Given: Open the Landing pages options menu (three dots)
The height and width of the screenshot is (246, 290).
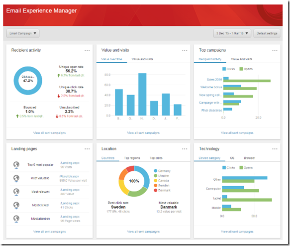Looking at the screenshot, I should pos(87,149).
